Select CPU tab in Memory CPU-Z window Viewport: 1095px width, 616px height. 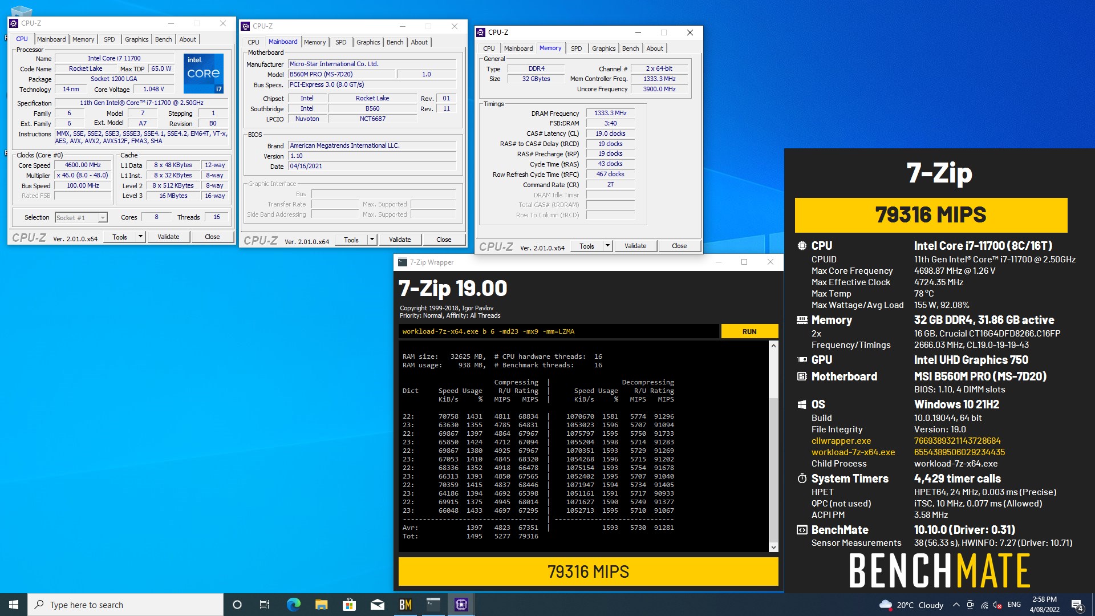point(489,48)
